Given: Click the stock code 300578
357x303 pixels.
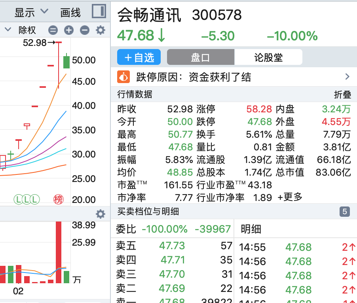Looking at the screenshot, I should click(217, 15).
